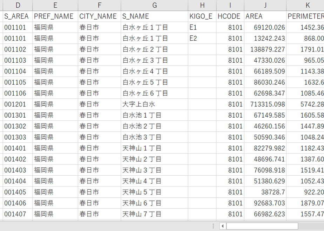Select column D header
The image size is (324, 231).
click(18, 5)
